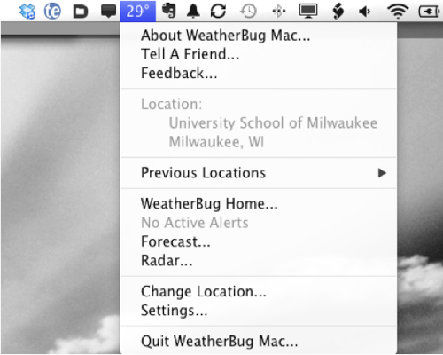Screen dimensions: 443x355
Task: Click the script menu bar icon
Action: coord(338,12)
